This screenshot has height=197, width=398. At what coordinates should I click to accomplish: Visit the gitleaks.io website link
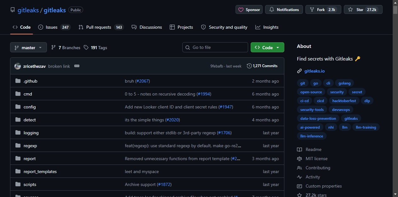pos(315,71)
